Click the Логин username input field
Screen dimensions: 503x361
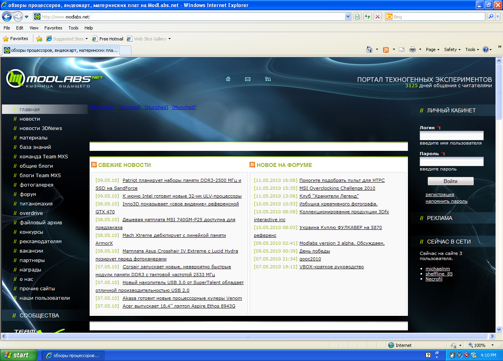(452, 136)
